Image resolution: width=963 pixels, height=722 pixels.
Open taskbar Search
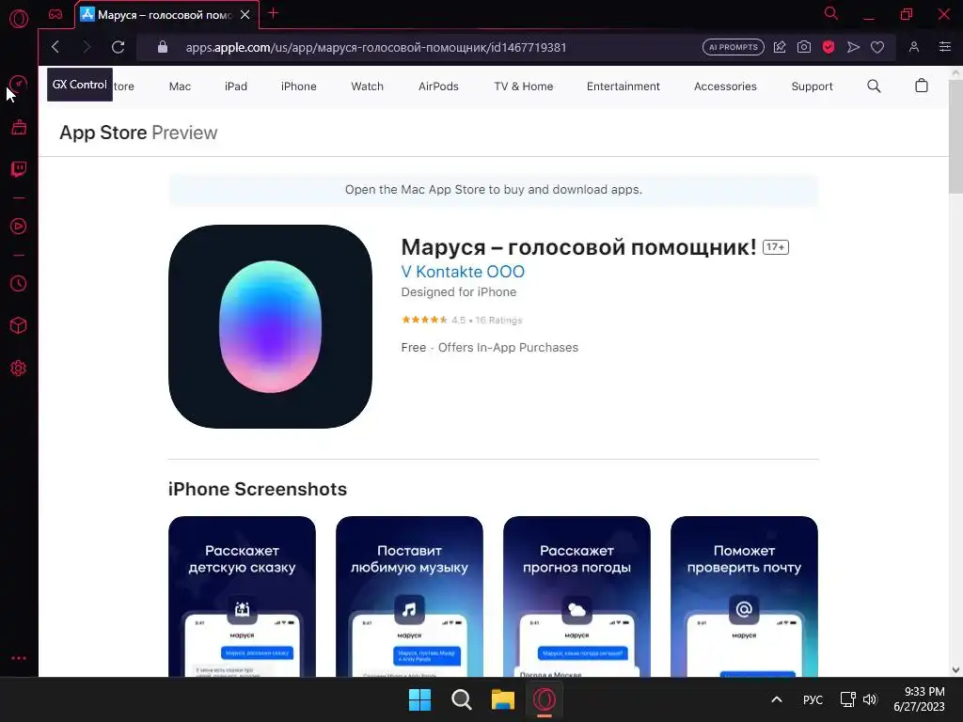[x=461, y=699]
